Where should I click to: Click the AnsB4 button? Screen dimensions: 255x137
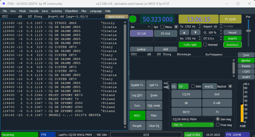(246, 77)
